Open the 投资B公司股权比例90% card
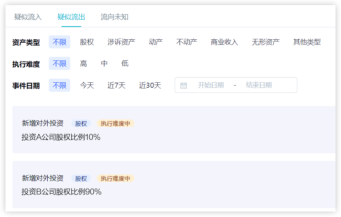341x217 pixels. [x=174, y=185]
